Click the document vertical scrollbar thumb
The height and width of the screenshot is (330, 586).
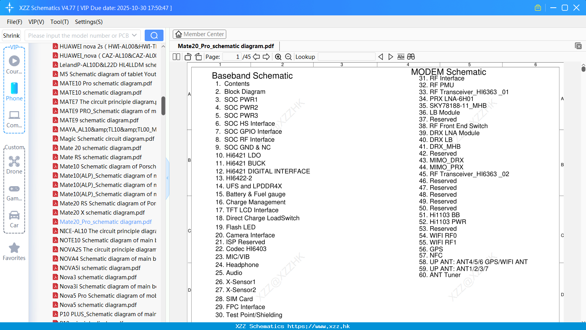coord(583,69)
